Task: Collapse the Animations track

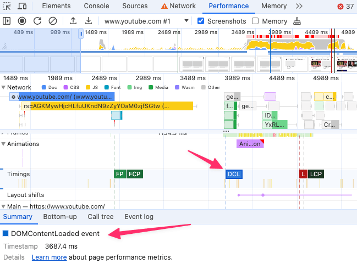Action: pyautogui.click(x=4, y=144)
